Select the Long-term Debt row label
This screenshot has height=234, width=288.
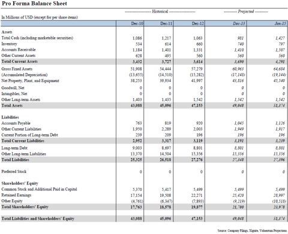coord(14,148)
